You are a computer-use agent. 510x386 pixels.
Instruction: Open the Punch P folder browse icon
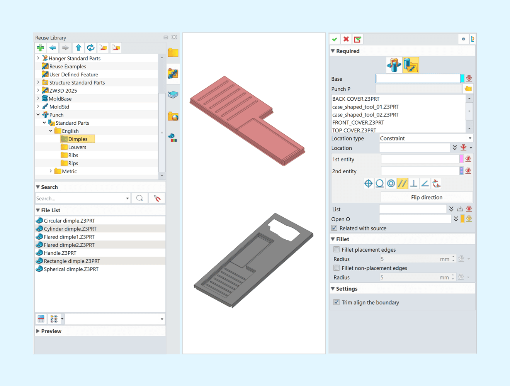pos(468,89)
